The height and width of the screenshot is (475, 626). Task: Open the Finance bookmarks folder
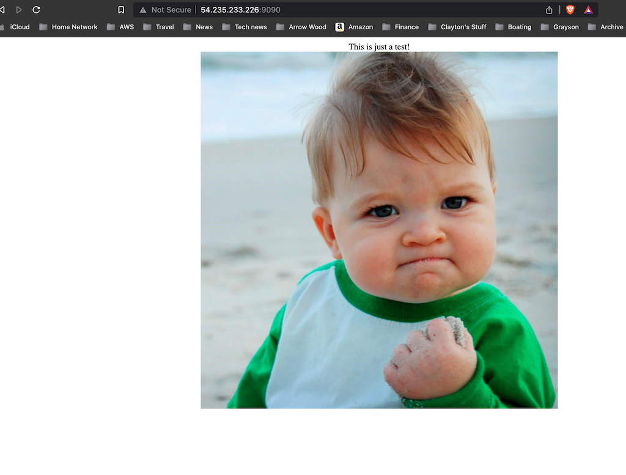pyautogui.click(x=400, y=27)
